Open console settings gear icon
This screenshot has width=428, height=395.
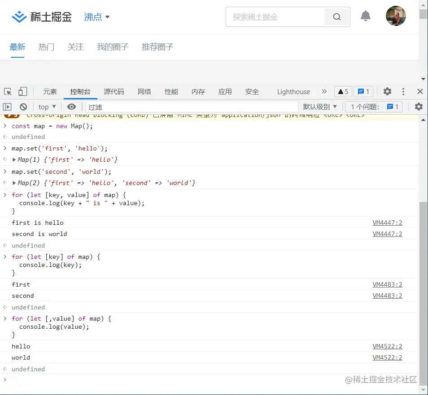tap(419, 107)
